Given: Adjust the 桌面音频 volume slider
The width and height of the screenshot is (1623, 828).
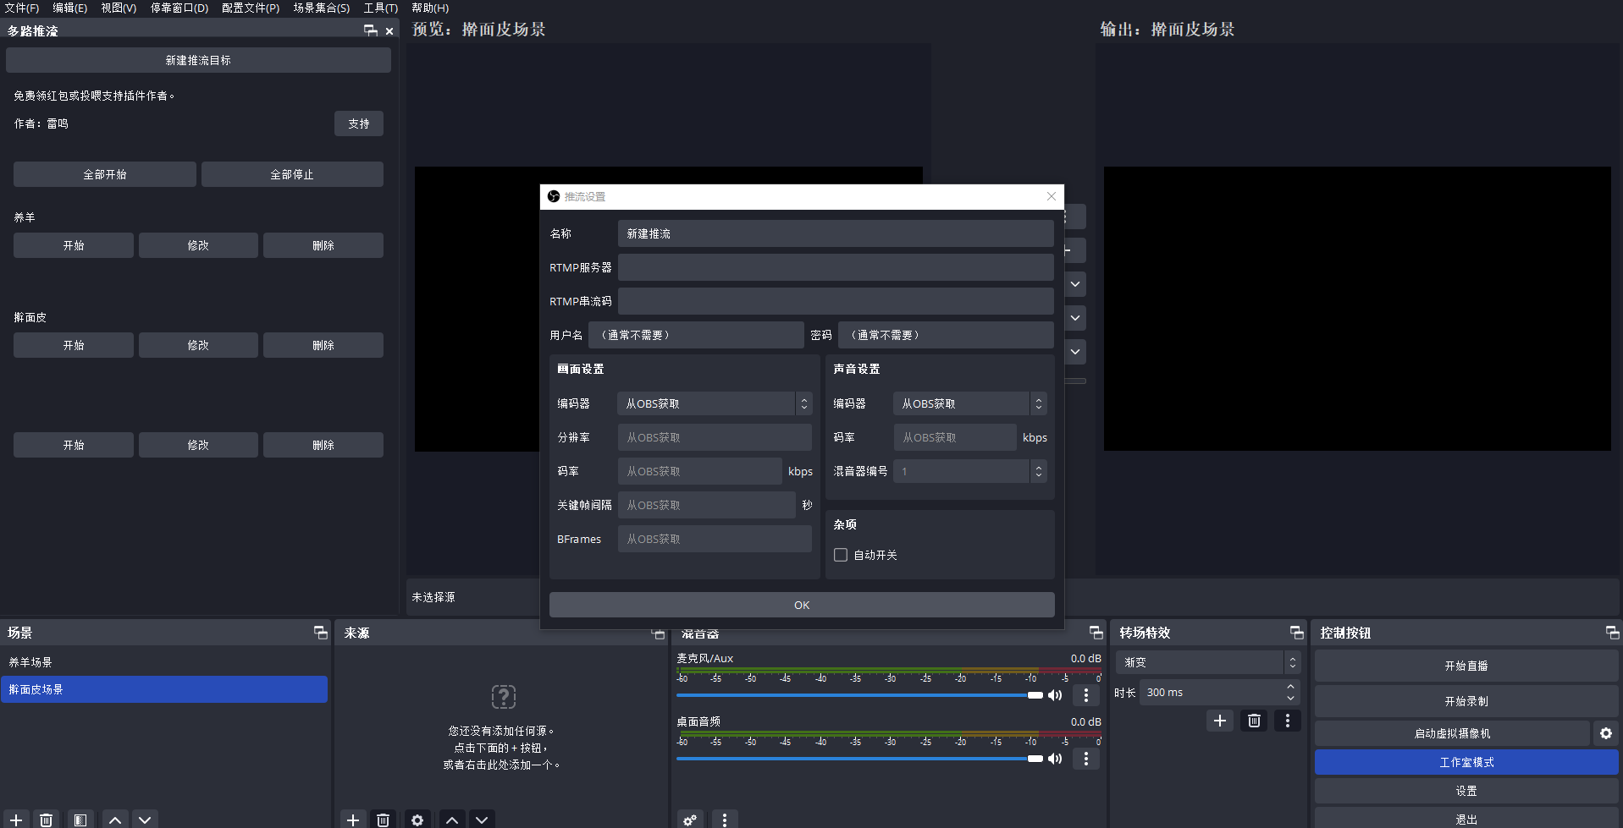Looking at the screenshot, I should point(859,759).
